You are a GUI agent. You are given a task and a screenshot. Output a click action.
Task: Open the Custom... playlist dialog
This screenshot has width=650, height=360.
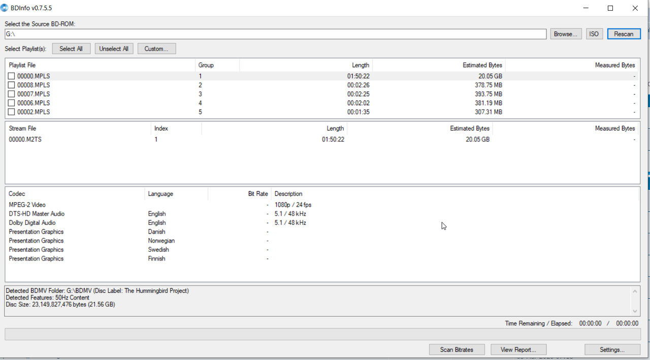point(156,49)
